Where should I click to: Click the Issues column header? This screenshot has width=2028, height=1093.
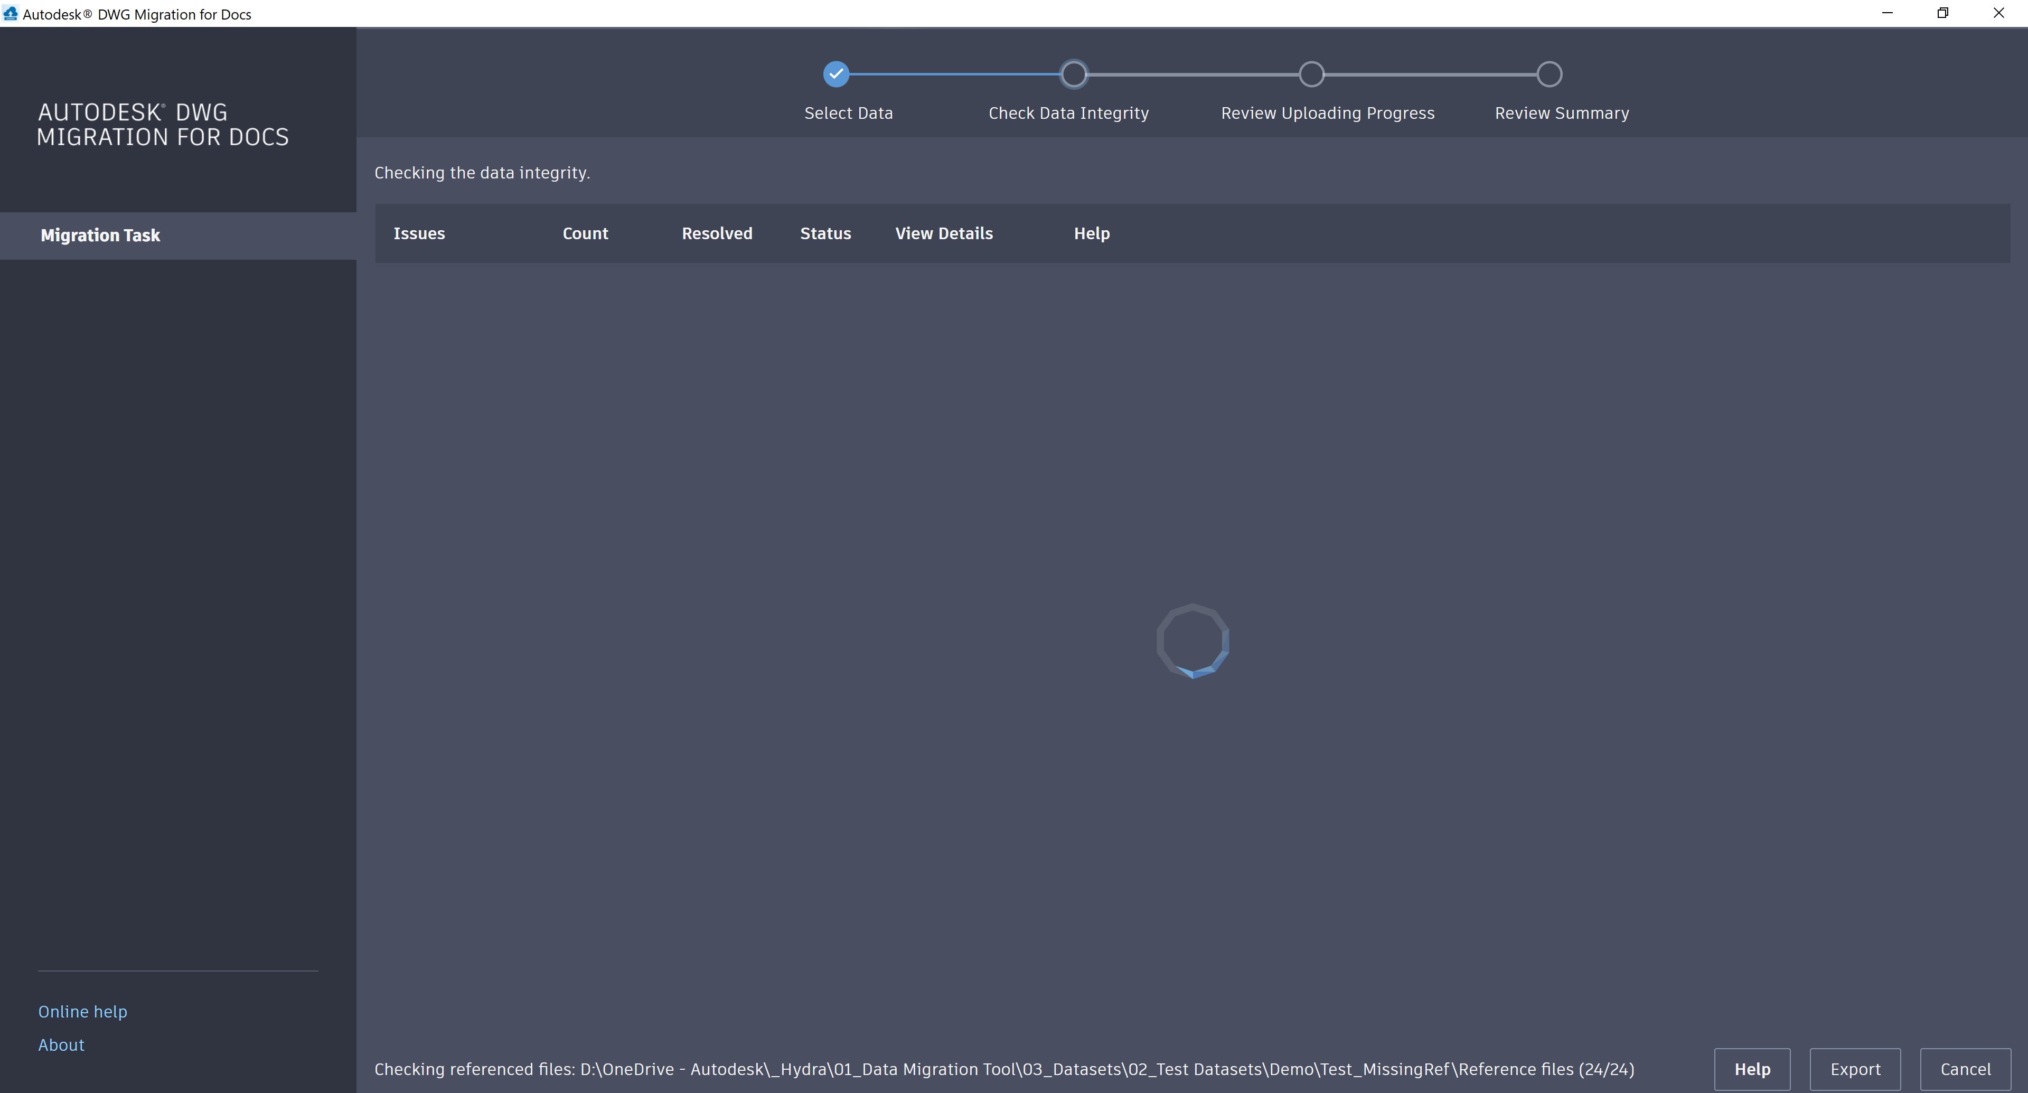coord(419,234)
